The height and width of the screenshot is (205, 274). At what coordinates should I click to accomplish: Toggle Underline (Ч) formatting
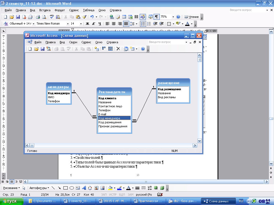100,23
